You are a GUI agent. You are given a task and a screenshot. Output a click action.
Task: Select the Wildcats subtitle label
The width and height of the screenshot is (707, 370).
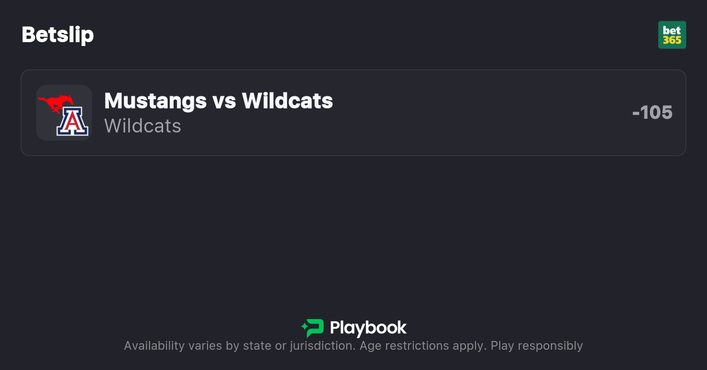(142, 126)
